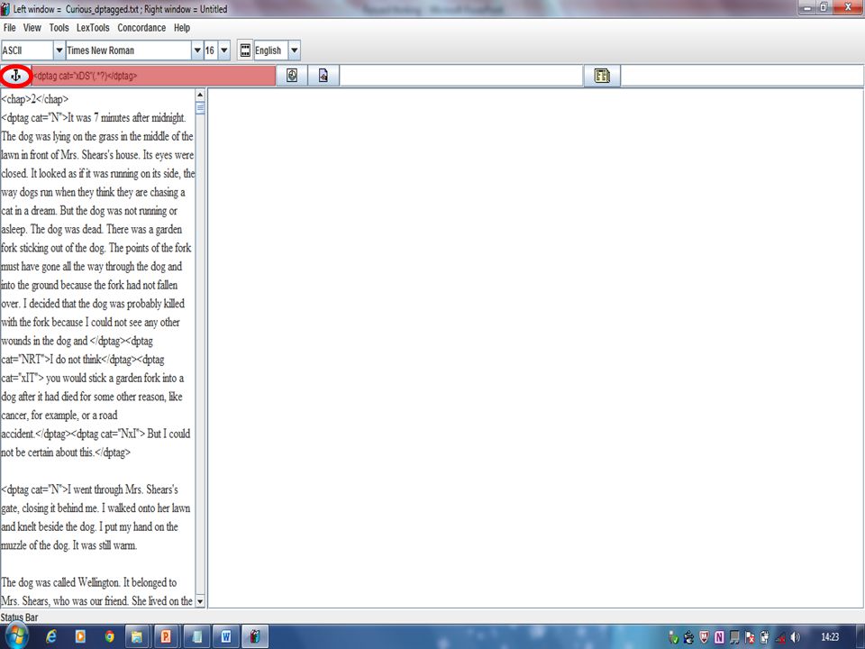Screen dimensions: 865x649
Task: Click the Windows Start button
Action: pos(15,637)
